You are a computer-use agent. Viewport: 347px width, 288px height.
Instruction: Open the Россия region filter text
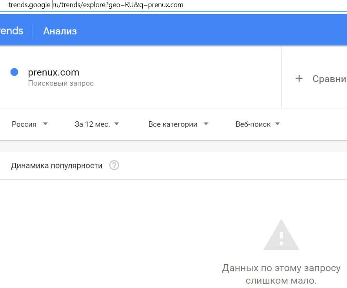tap(24, 124)
